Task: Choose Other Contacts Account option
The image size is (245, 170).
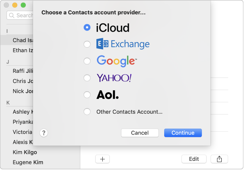Action: pyautogui.click(x=87, y=112)
